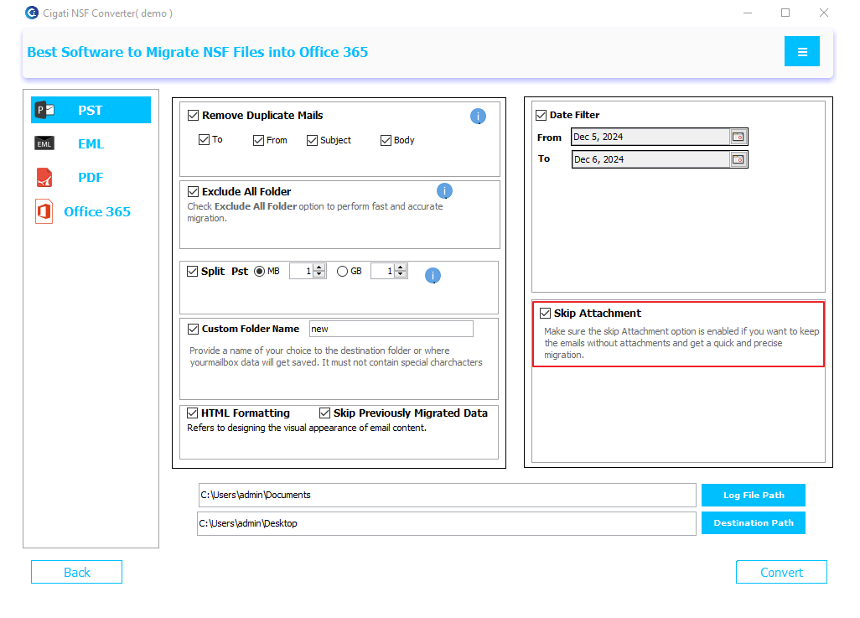
Task: Click the log file path field
Action: point(447,495)
